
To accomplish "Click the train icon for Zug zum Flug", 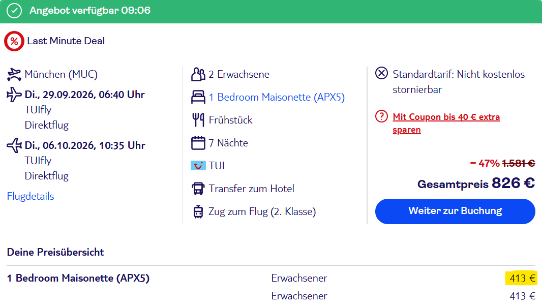I will tap(198, 211).
